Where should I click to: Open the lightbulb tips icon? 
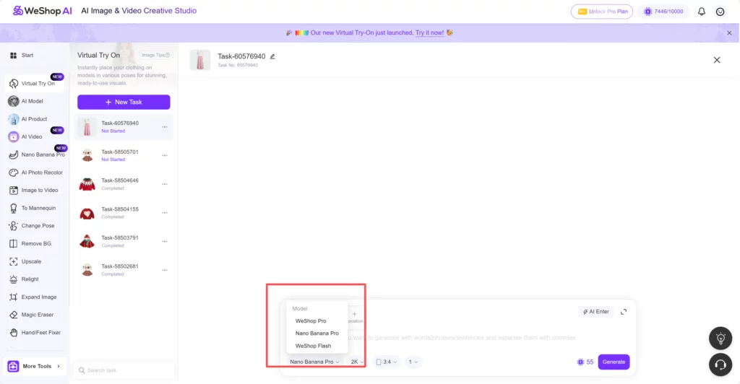click(x=720, y=338)
